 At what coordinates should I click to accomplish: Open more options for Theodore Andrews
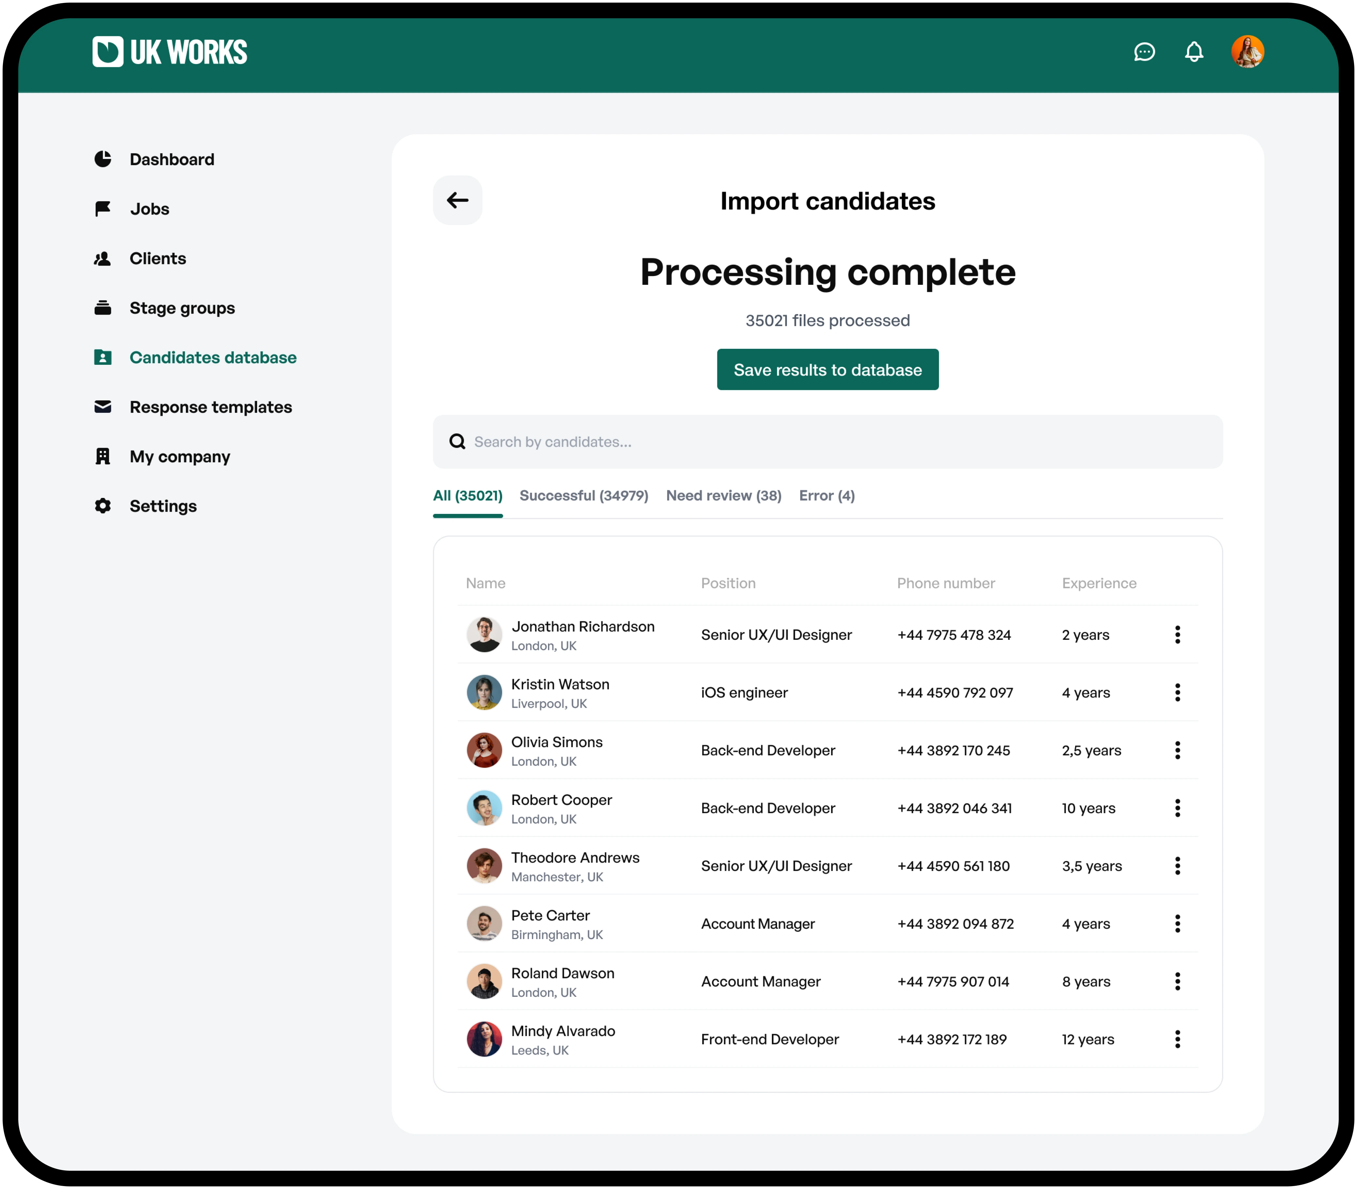pos(1177,866)
